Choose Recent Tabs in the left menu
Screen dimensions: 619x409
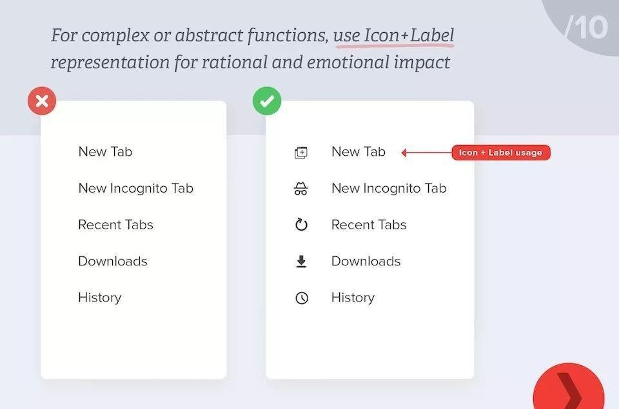[115, 225]
